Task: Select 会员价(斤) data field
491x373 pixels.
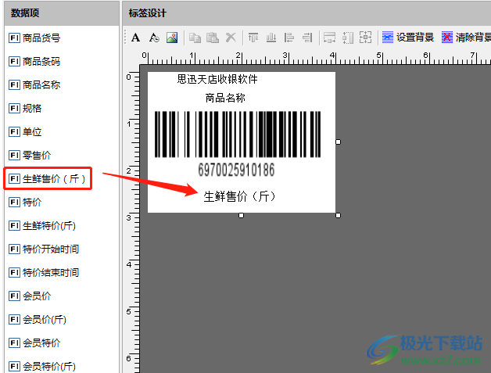Action: 38,320
